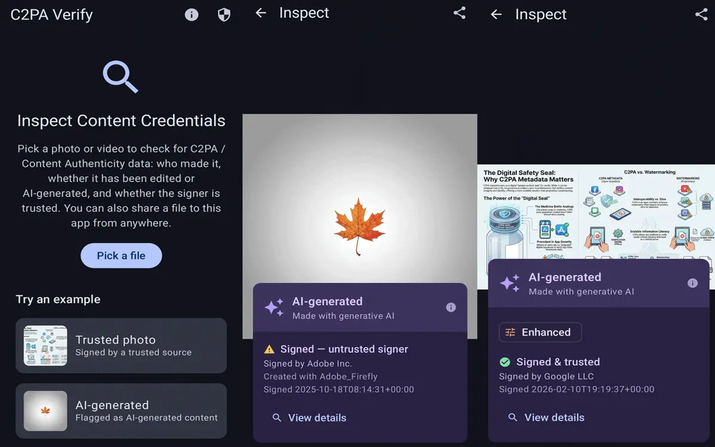Click the 'Signed by Google LLC' line
The image size is (715, 447).
coord(546,376)
